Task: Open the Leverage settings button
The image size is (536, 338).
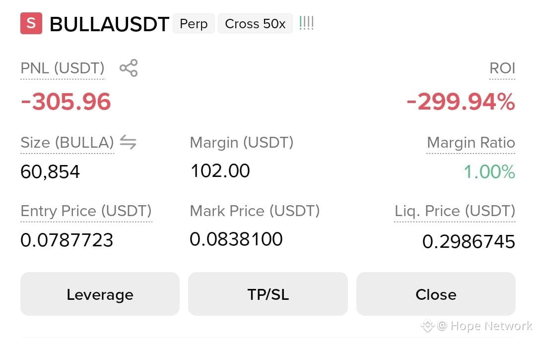Action: 100,294
